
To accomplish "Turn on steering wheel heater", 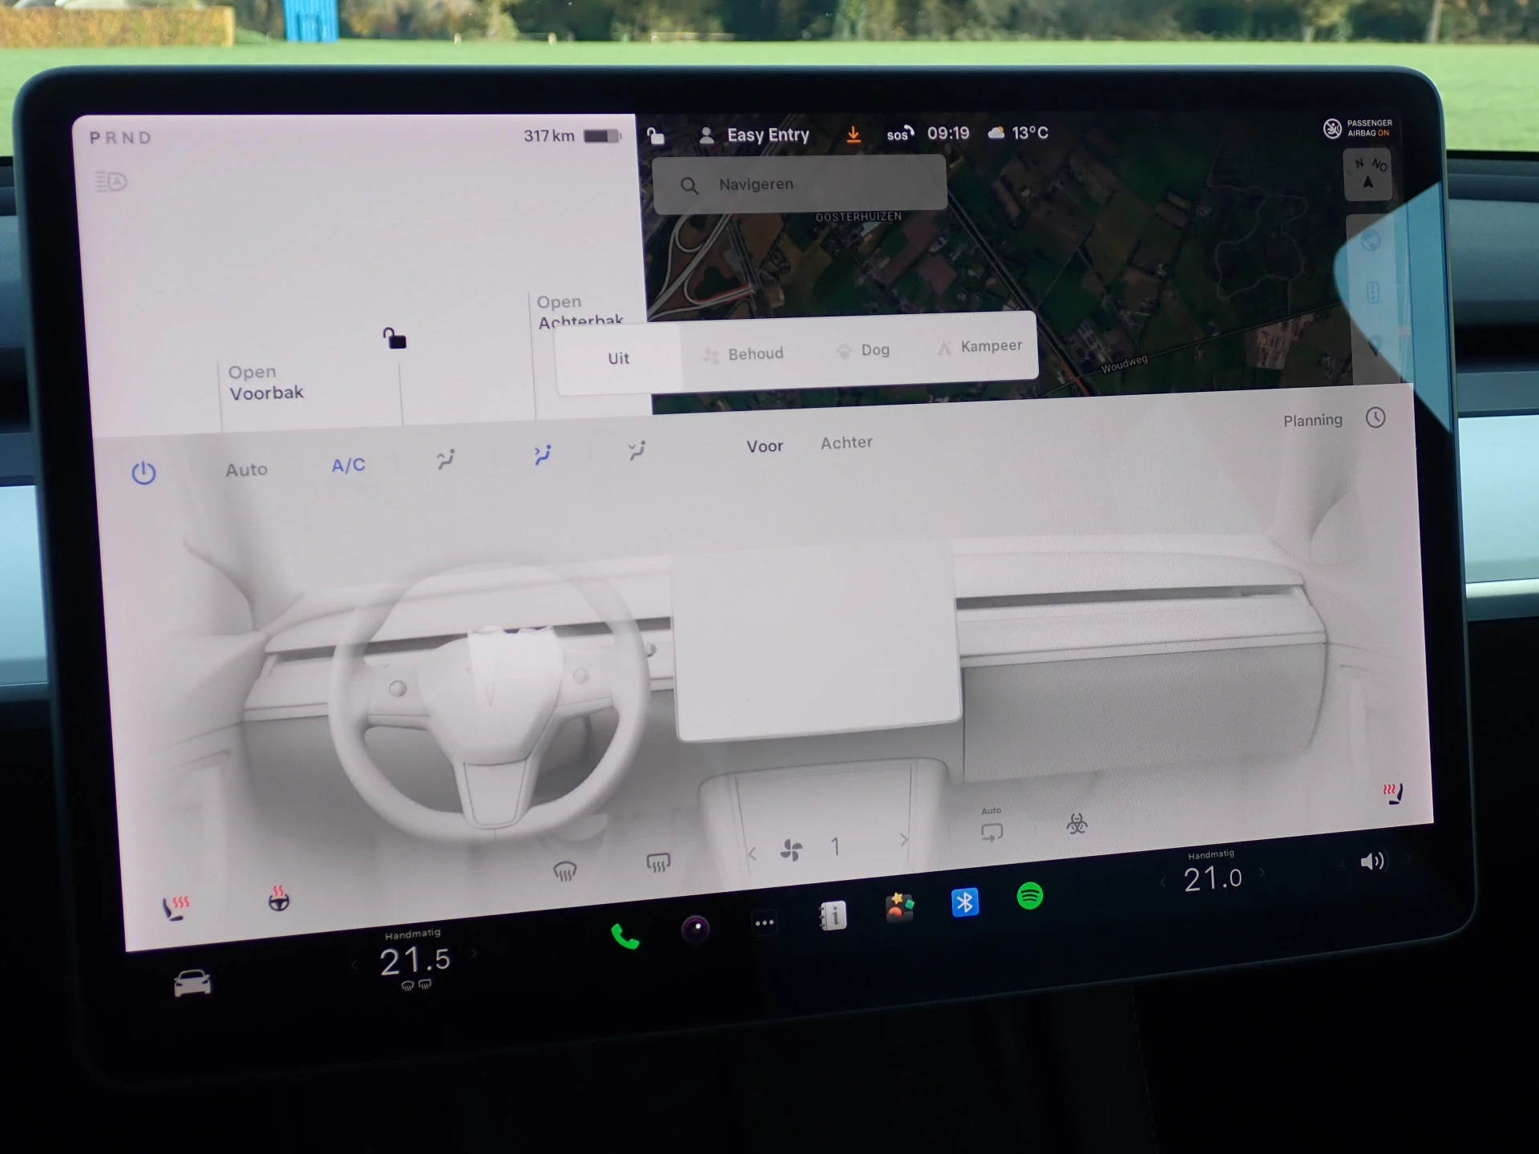I will 278,899.
